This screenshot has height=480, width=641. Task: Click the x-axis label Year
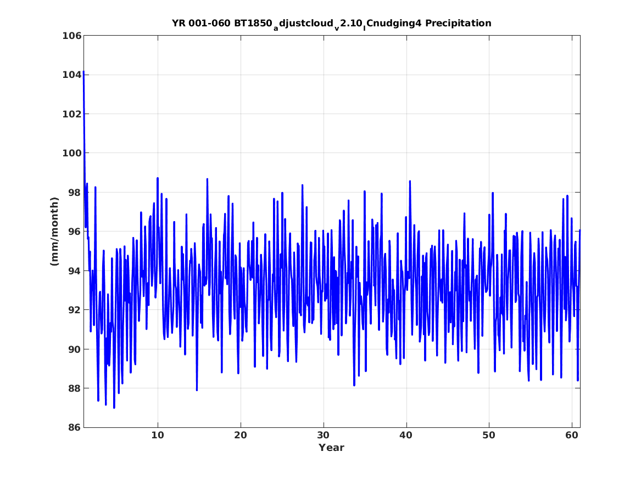point(332,448)
